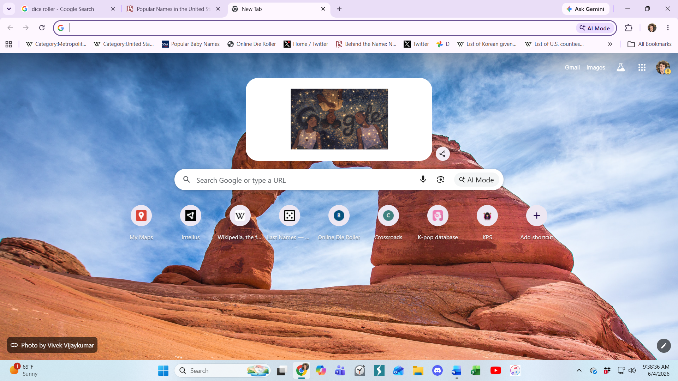Open Google Images link
Image resolution: width=678 pixels, height=381 pixels.
click(596, 67)
